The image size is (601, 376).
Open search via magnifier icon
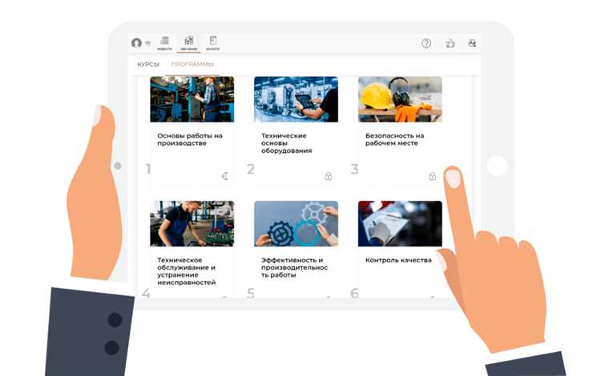(x=472, y=43)
